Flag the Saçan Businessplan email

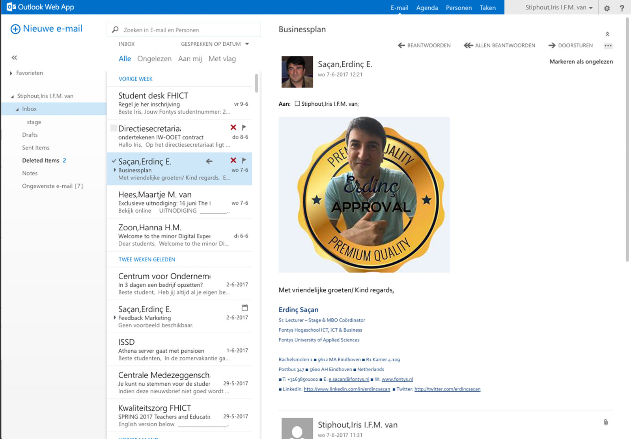click(244, 160)
